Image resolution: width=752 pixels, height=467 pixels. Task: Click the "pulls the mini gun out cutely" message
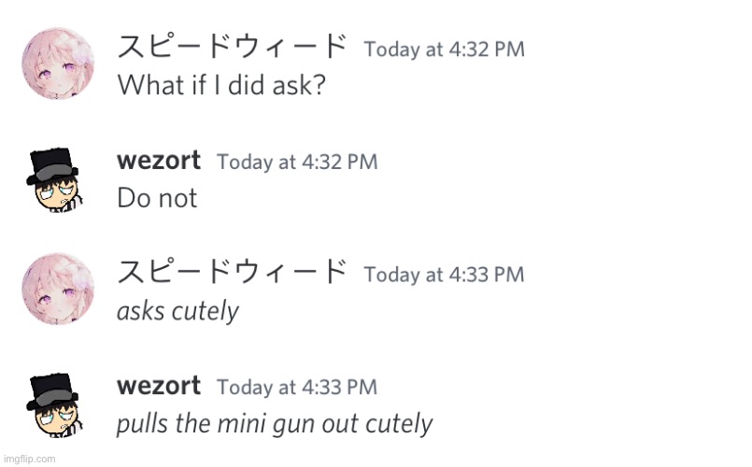coord(274,424)
